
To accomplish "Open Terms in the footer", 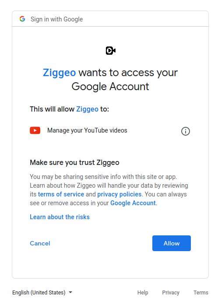I will tap(201, 293).
